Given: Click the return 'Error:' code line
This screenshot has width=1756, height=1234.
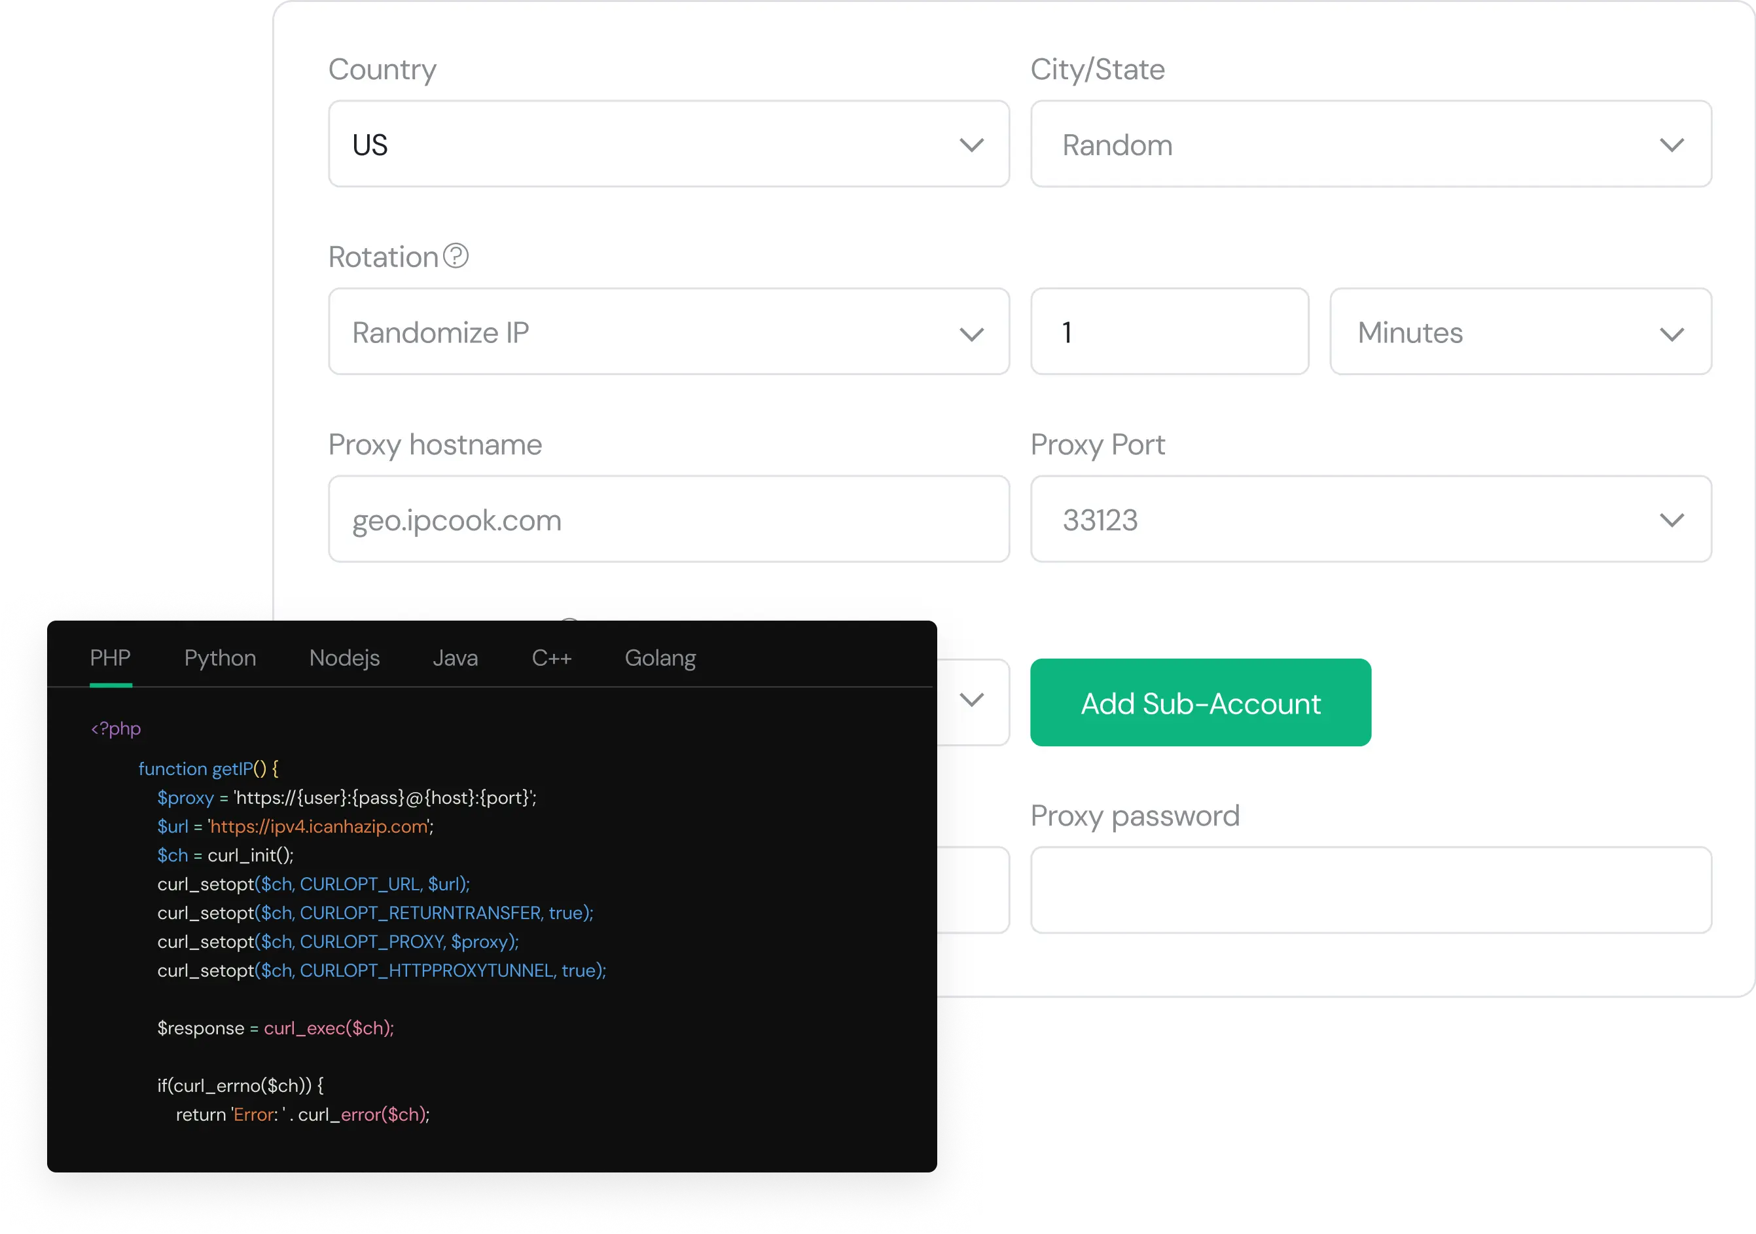Looking at the screenshot, I should [303, 1114].
